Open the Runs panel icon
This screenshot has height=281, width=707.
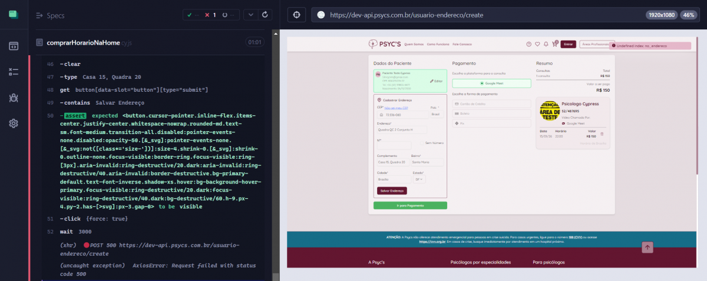click(x=14, y=72)
